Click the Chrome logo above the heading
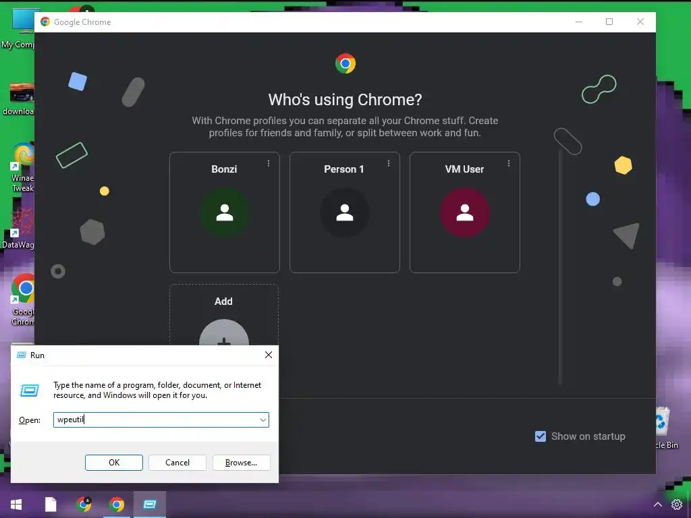The image size is (691, 518). [x=345, y=63]
